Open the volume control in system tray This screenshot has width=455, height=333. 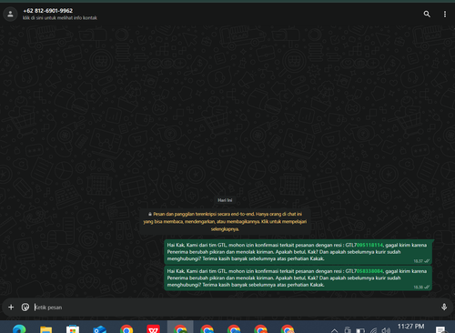386,330
